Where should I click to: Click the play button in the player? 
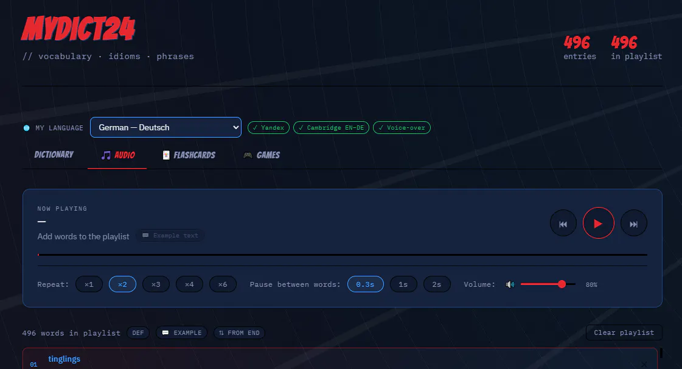point(598,223)
